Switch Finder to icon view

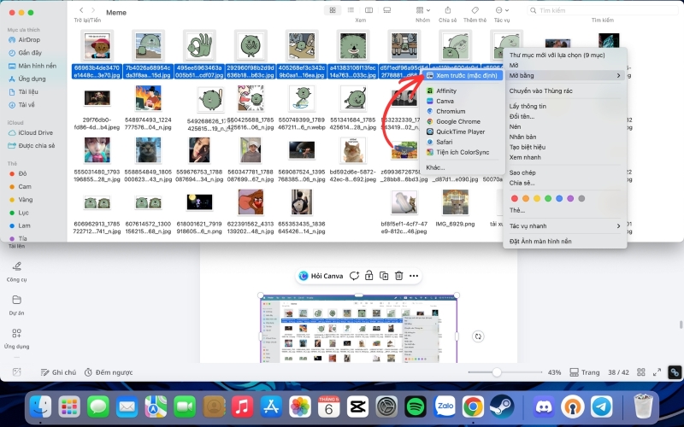click(x=333, y=10)
